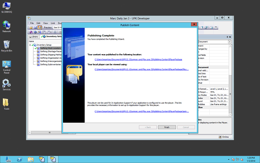Click the Defining Shortage Parameters topic icon
The image size is (260, 163).
pyautogui.click(x=38, y=51)
